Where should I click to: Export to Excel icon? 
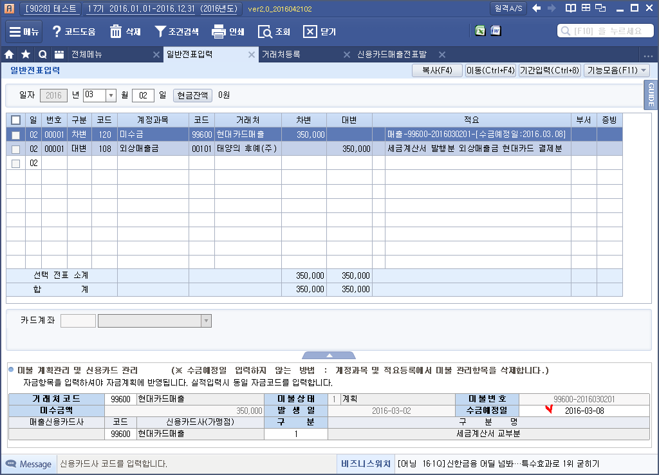click(x=480, y=31)
